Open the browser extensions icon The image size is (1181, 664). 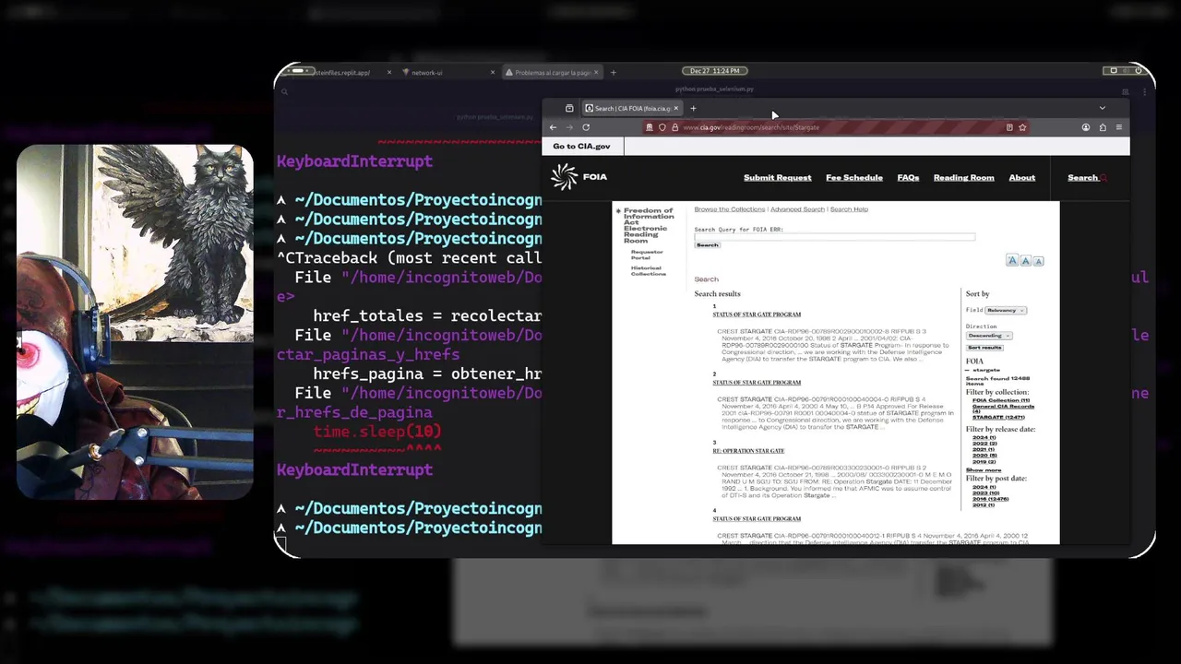tap(1103, 127)
